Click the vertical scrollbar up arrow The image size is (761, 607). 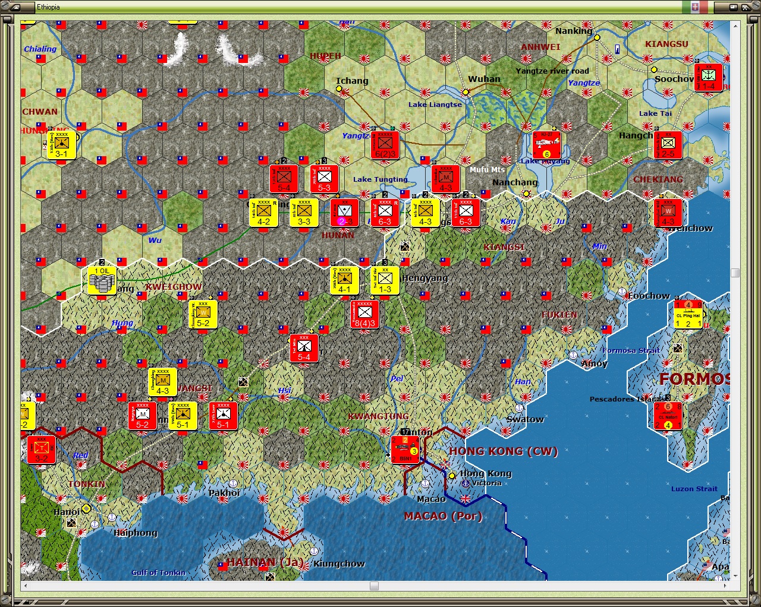point(735,26)
